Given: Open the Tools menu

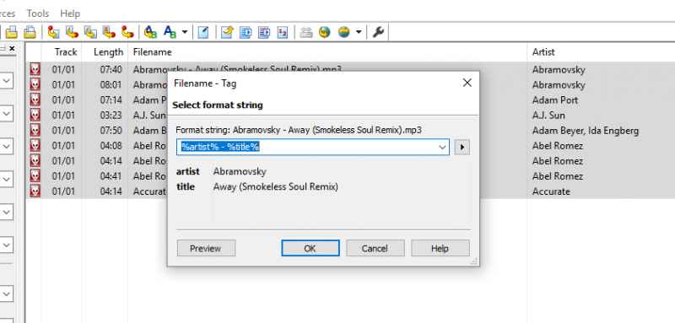Looking at the screenshot, I should click(x=37, y=13).
